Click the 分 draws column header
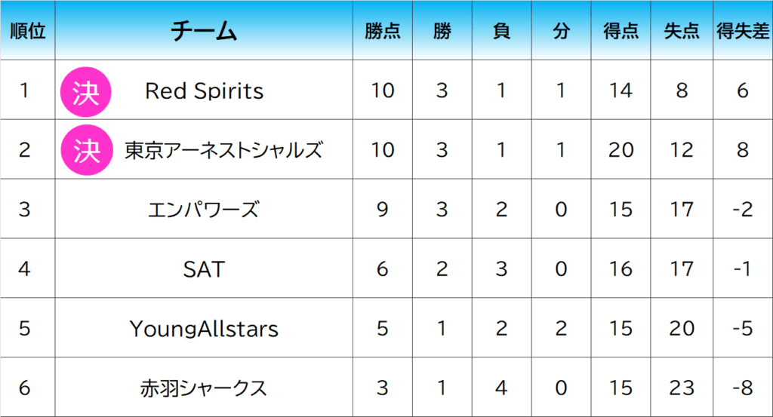The image size is (773, 417). [560, 31]
